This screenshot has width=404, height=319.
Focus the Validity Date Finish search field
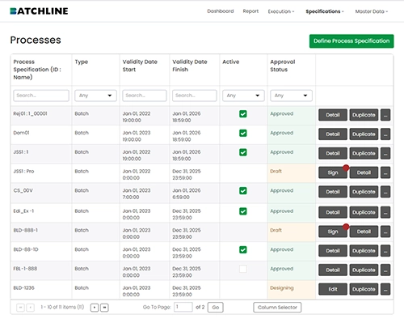click(195, 96)
